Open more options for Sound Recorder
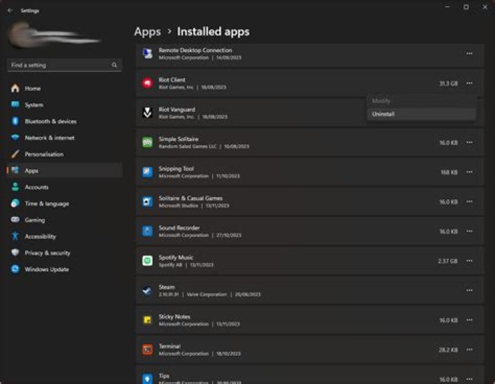Viewport: 495px width, 384px height. tap(470, 231)
